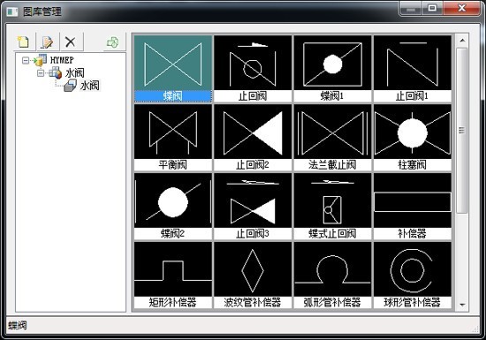Viewport: 486px width, 340px height.
Task: Choose the 蝶阀1 symbol thumbnail
Action: point(332,69)
